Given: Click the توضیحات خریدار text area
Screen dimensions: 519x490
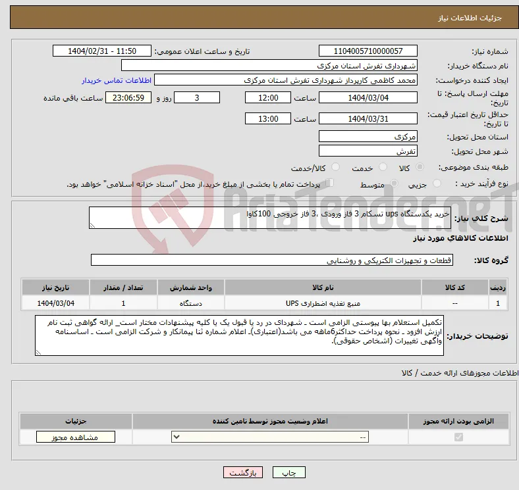Looking at the screenshot, I should pyautogui.click(x=239, y=335).
